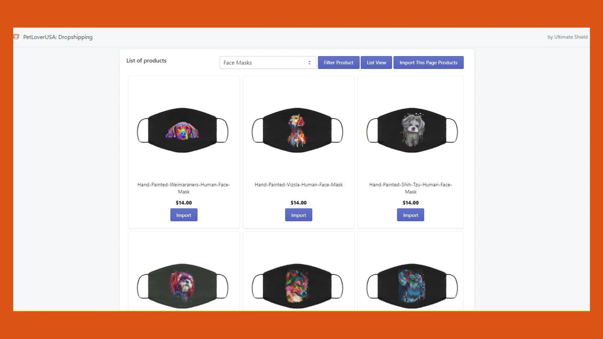Select the pink dog mask thumbnail in second row
Image resolution: width=603 pixels, height=339 pixels.
tap(183, 286)
